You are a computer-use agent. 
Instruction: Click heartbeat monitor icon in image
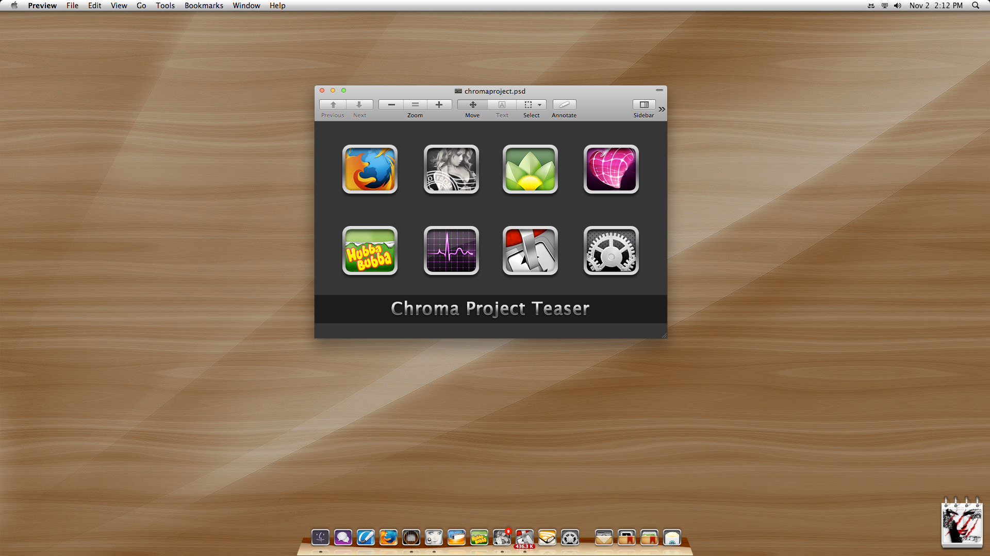[x=451, y=251]
